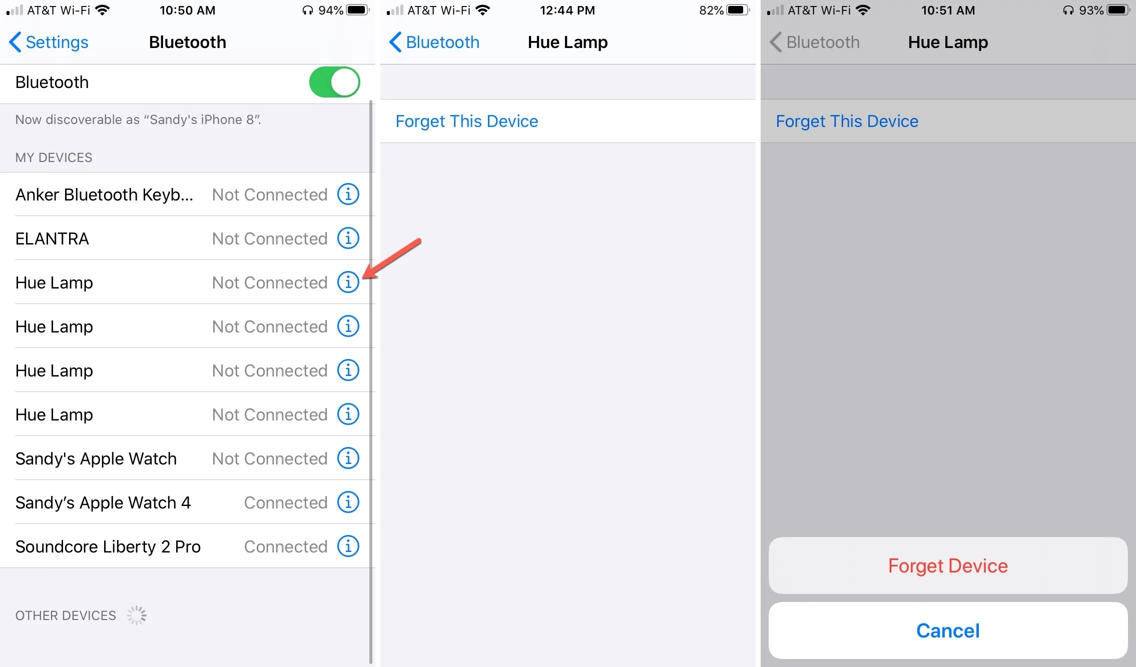Screen dimensions: 1136x667
Task: Tap the Settings back button
Action: (x=45, y=42)
